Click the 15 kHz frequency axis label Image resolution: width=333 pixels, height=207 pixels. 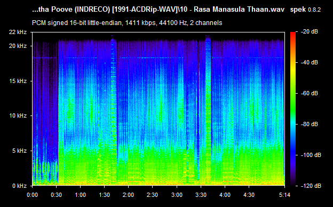(18, 81)
